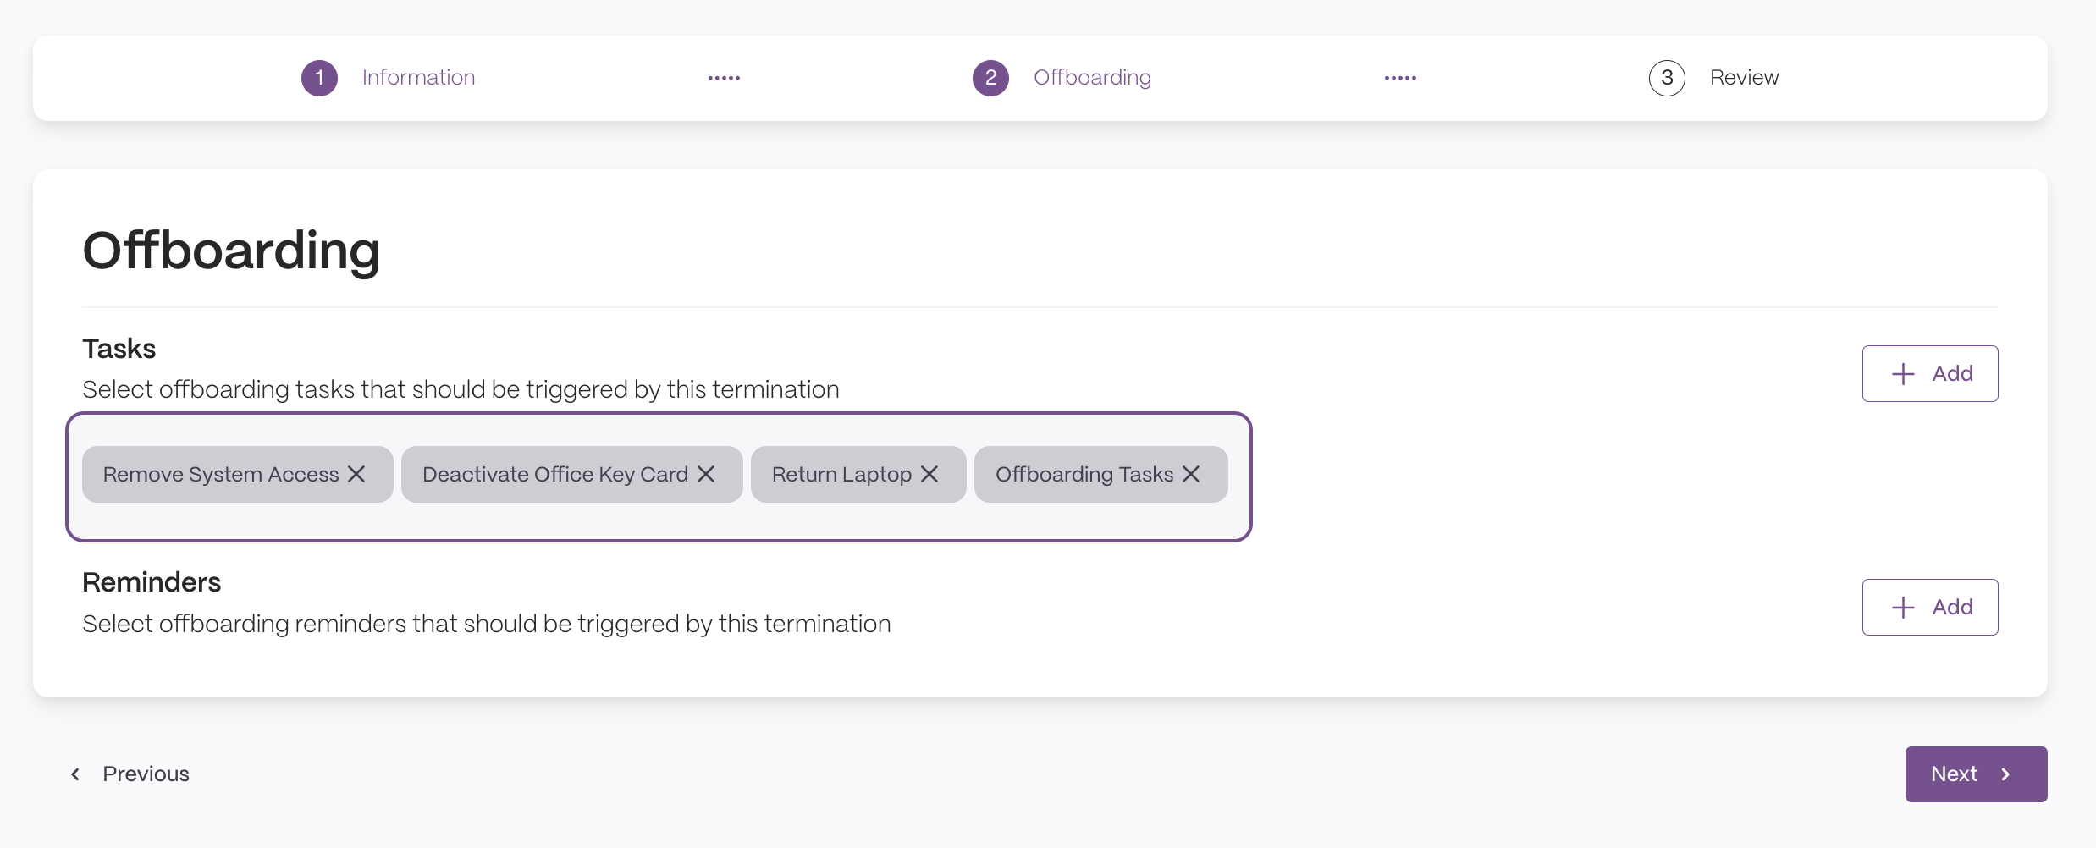Screen dimensions: 2096x848
Task: Click the Offboarding step label
Action: tap(1092, 78)
